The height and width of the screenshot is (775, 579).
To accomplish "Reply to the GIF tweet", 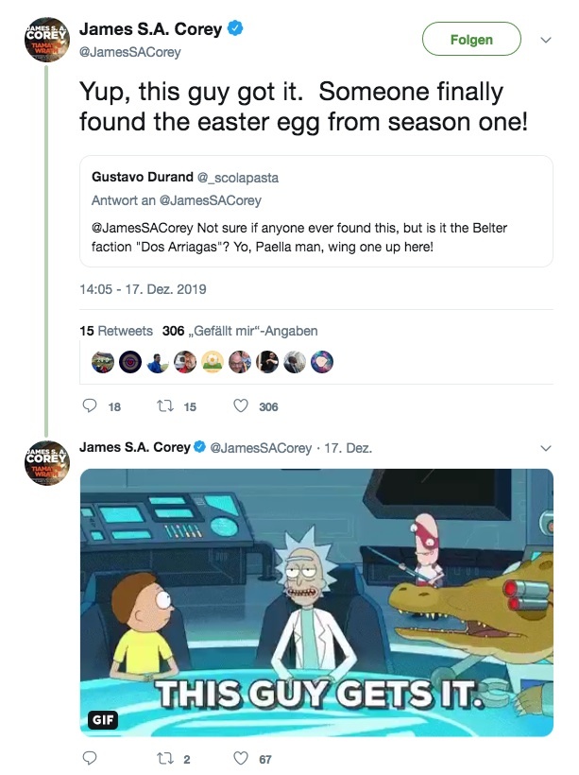I will [x=91, y=758].
